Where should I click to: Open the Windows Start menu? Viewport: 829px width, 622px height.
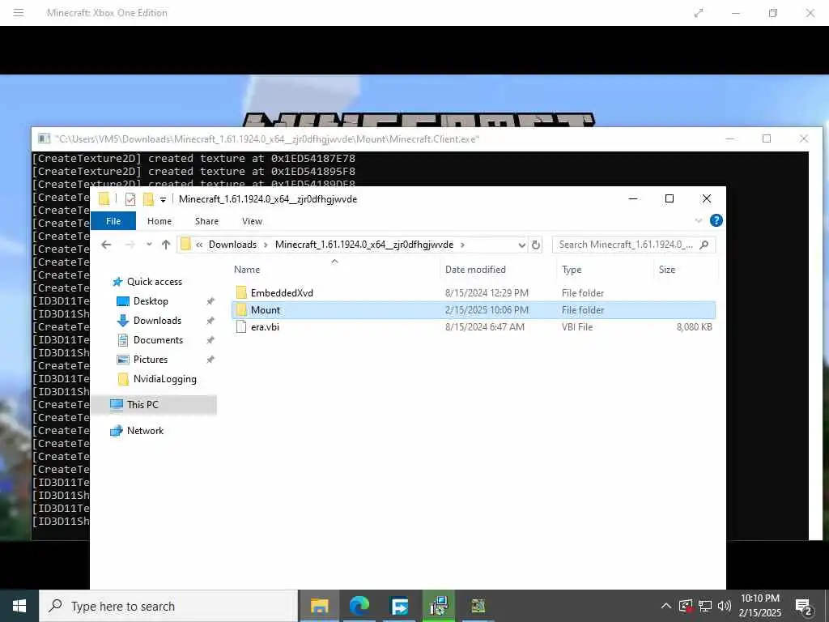coord(19,606)
